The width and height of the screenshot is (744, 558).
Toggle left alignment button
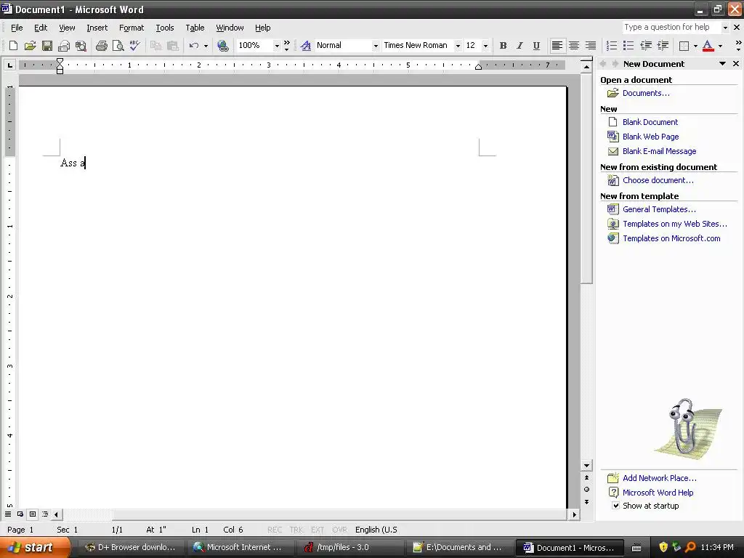coord(557,46)
